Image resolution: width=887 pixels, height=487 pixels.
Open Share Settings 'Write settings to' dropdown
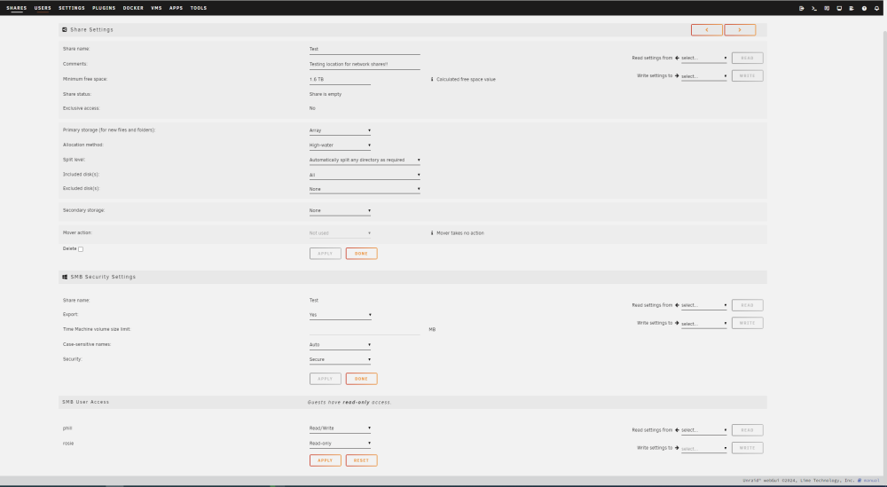click(x=703, y=76)
